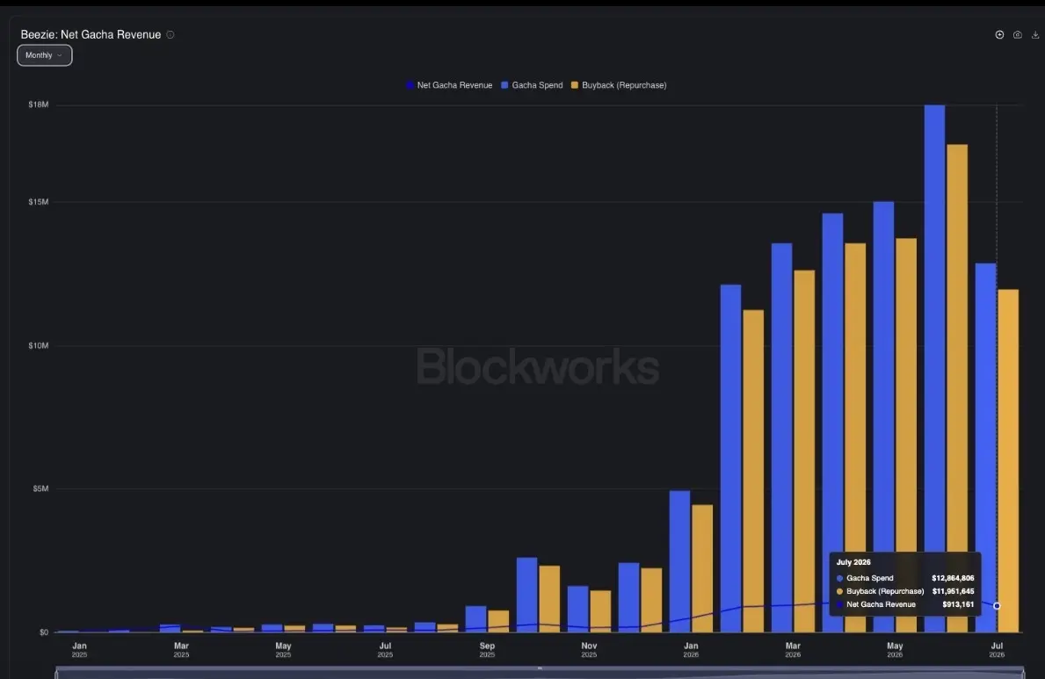Screen dimensions: 1045x679
Task: Click the orange Buyback bar for March 2026
Action: [x=804, y=451]
